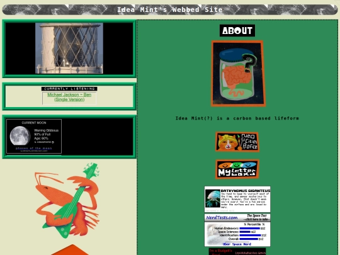Click the Identification percentile bar

coord(250,235)
